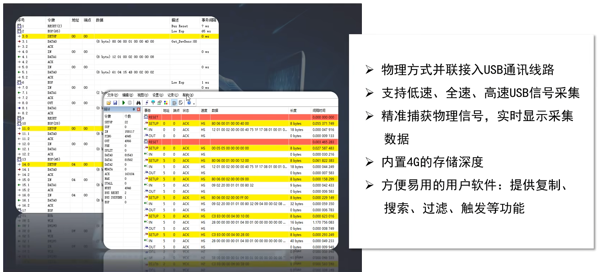Image resolution: width=602 pixels, height=272 pixels.
Task: Click RESET row icon at time 0.003 465 283
Action: pos(146,142)
